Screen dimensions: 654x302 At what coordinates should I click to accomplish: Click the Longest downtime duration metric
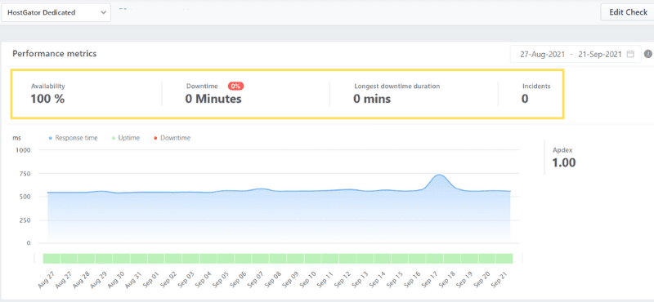tap(396, 93)
